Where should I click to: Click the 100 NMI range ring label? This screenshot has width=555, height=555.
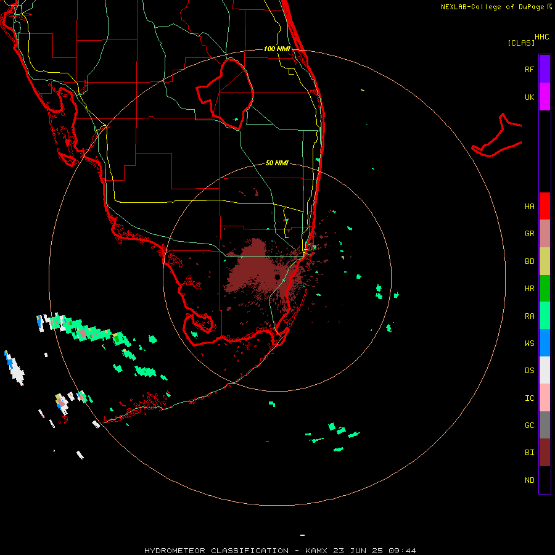click(x=277, y=49)
